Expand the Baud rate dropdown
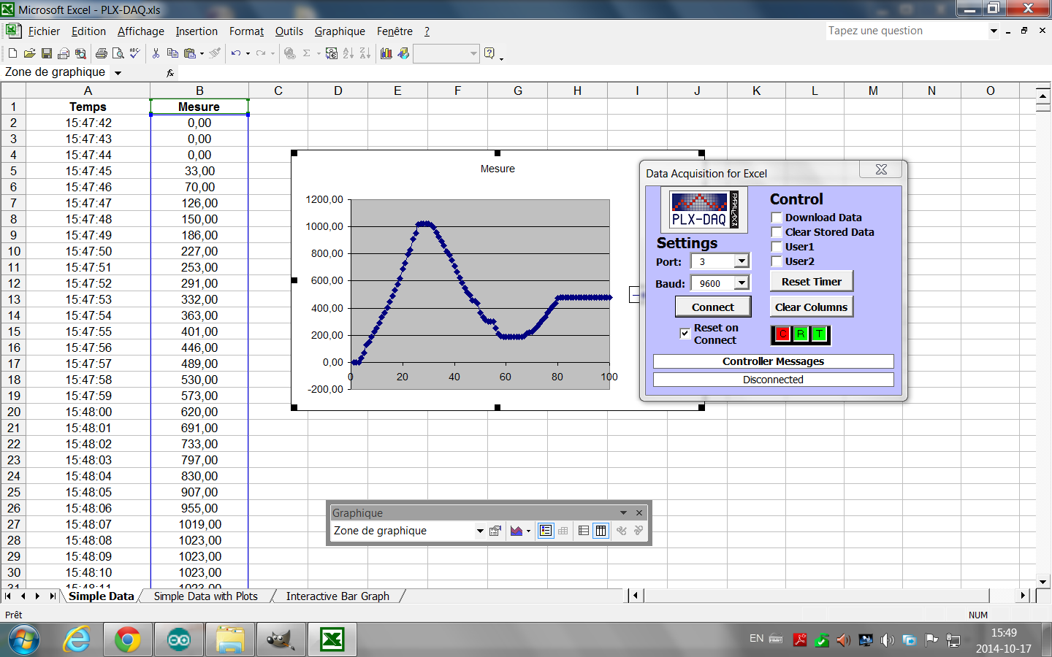 tap(742, 283)
